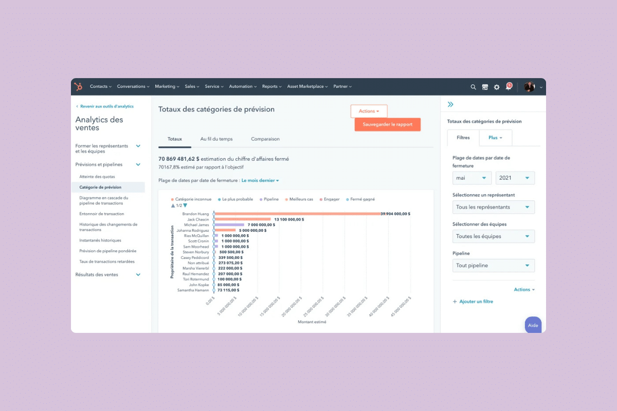Click the user profile avatar
Viewport: 617px width, 411px height.
[x=529, y=87]
